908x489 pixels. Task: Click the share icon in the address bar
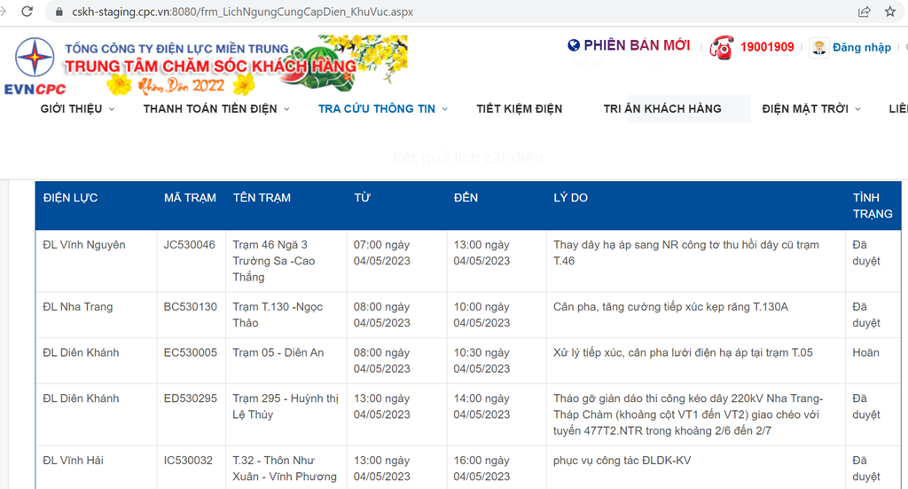pyautogui.click(x=864, y=12)
